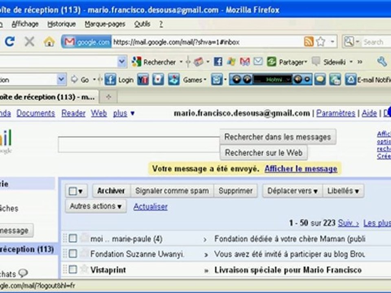This screenshot has height=293, width=391.
Task: Open the Historique menu
Action: 62,24
